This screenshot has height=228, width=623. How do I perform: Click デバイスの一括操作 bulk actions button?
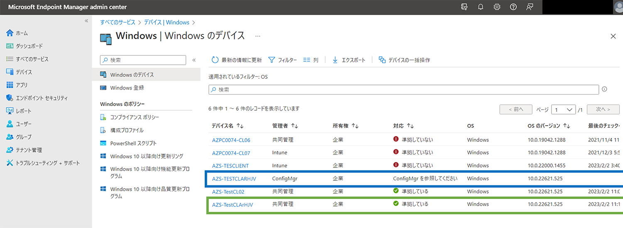click(x=404, y=60)
